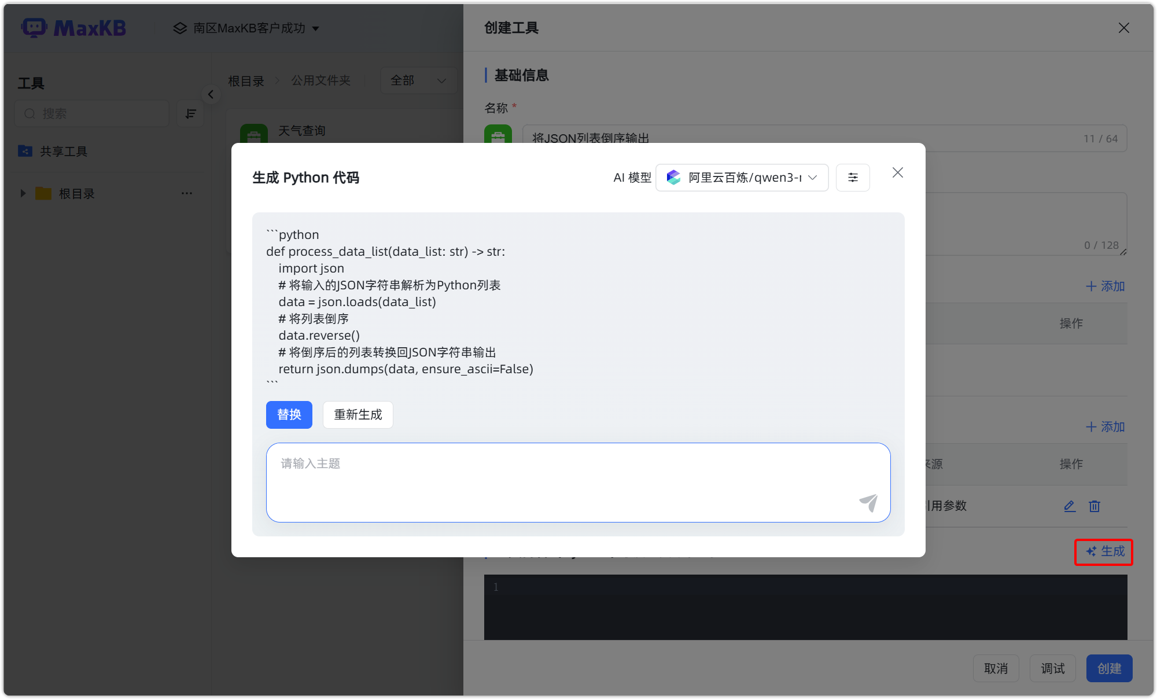Open the workspace switcher 南区MaxKB客户成功
1157x699 pixels.
click(x=246, y=28)
